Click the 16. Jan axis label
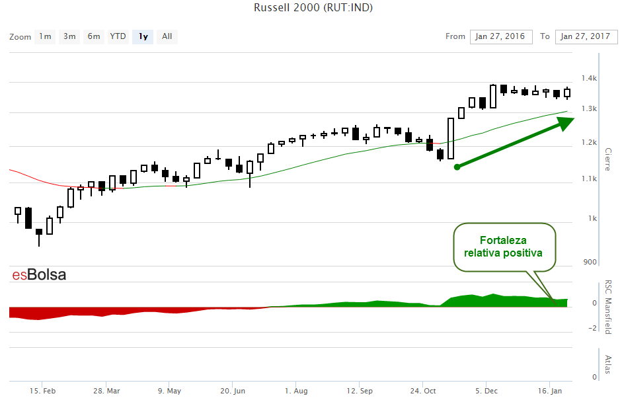 (550, 391)
